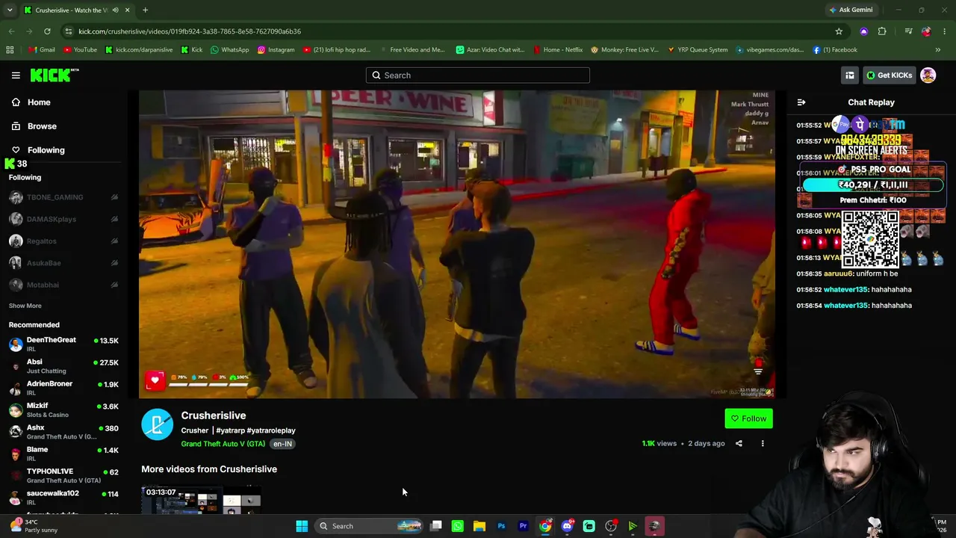Open site information icon in address bar
The image size is (956, 538).
coord(69,31)
